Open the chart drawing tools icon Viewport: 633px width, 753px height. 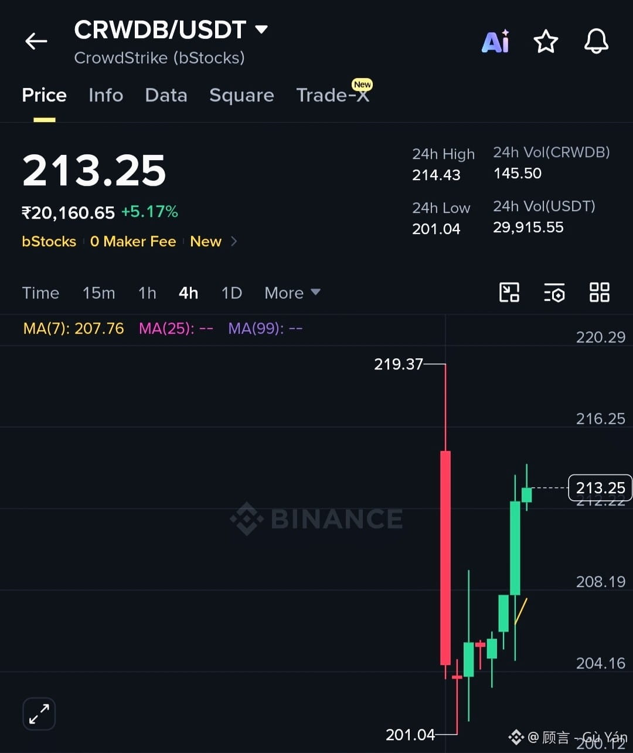point(509,292)
